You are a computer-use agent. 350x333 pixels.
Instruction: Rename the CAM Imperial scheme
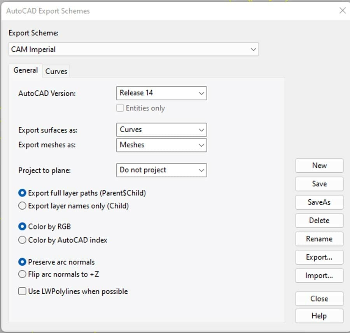pyautogui.click(x=319, y=239)
